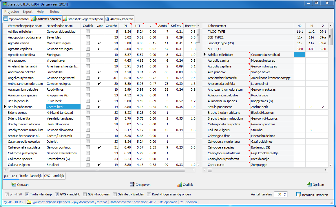Screen dimensions: 336x207
Task: Click the Groeperen grouping icon
Action: click(x=132, y=184)
